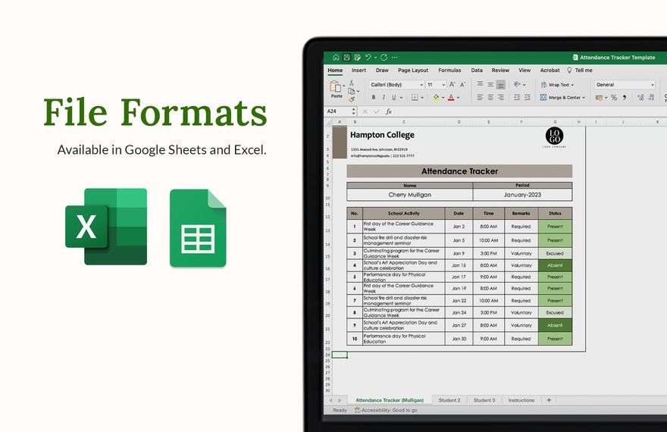Screen dimensions: 667x432
Task: Click the Merge & Center button
Action: click(x=562, y=97)
